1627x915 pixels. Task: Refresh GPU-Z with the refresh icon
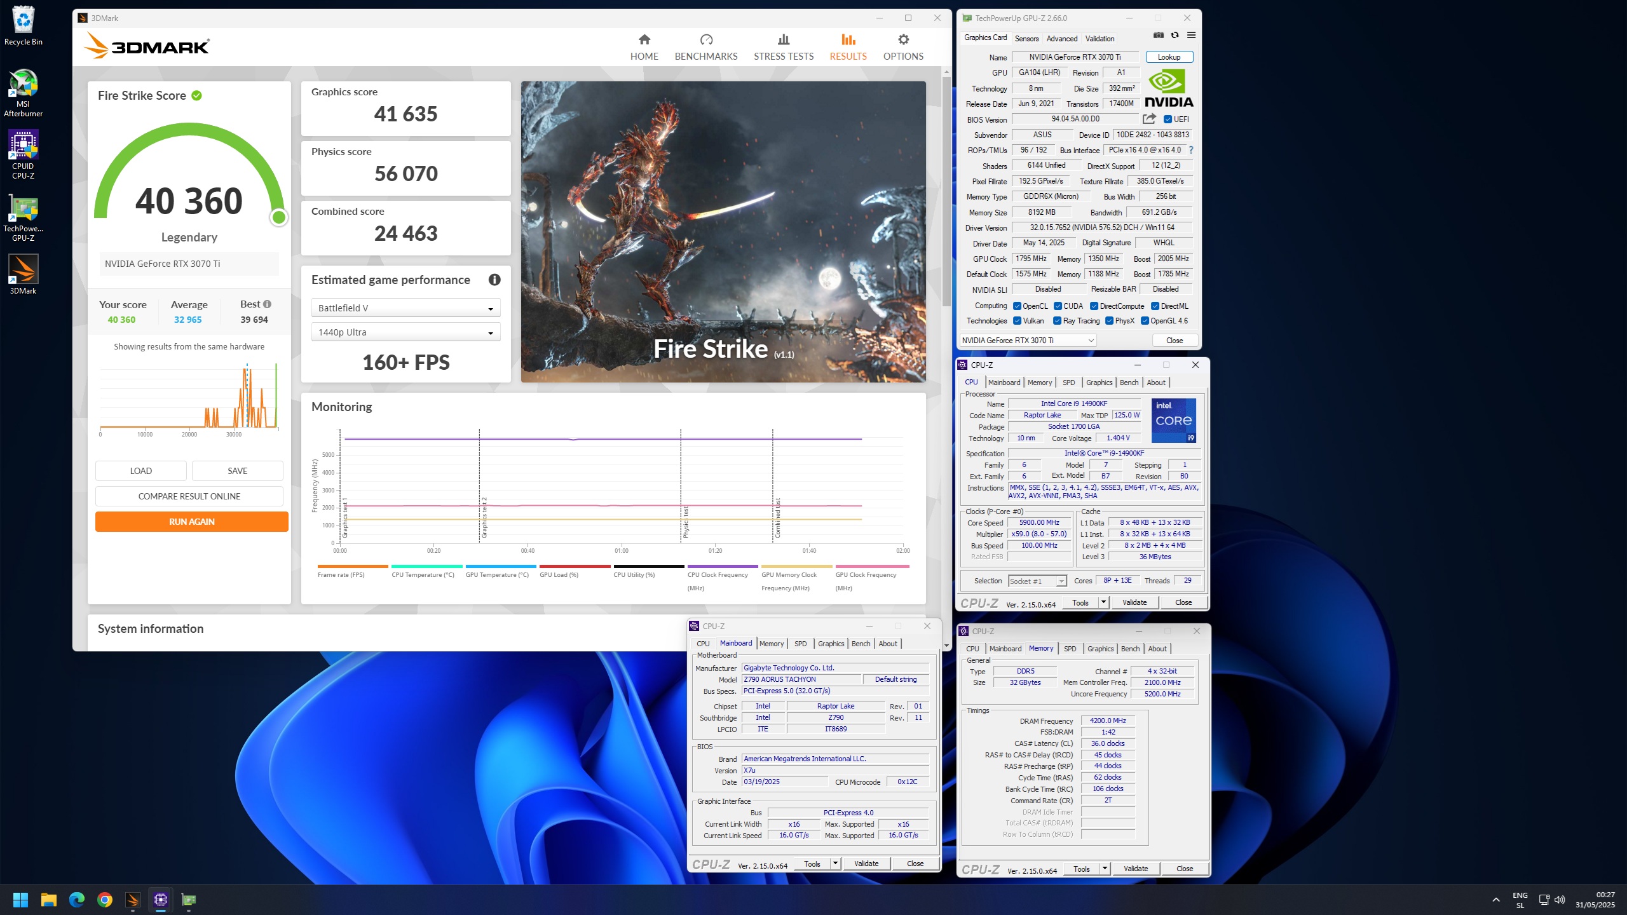pyautogui.click(x=1174, y=36)
